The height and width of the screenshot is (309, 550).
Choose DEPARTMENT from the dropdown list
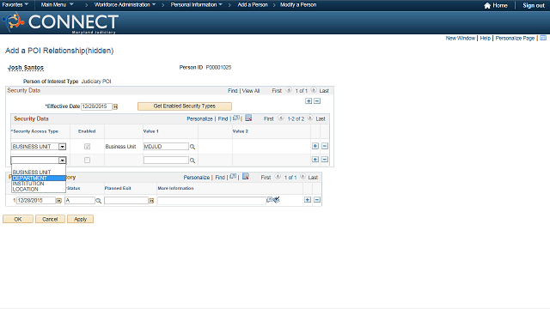tap(39, 178)
